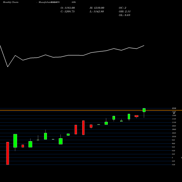Click the most recent green candlestick at 1210
This screenshot has height=182, width=182.
[x=144, y=110]
